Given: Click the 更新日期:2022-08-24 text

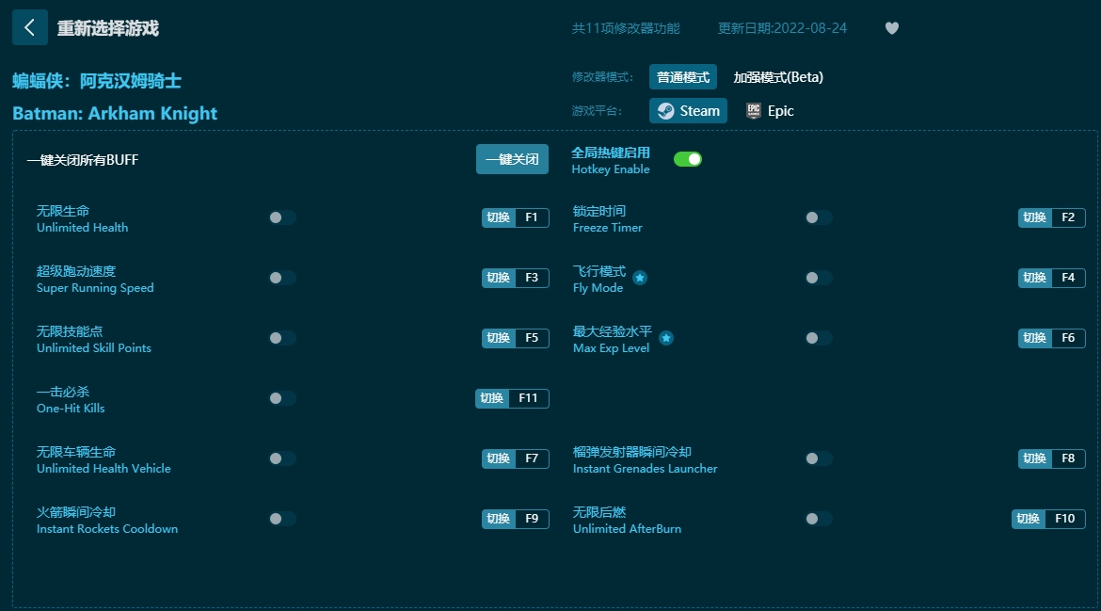Looking at the screenshot, I should point(782,28).
